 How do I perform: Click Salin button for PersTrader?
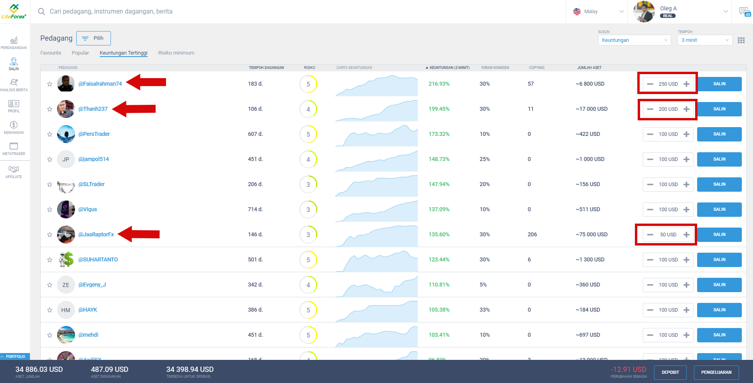(719, 134)
